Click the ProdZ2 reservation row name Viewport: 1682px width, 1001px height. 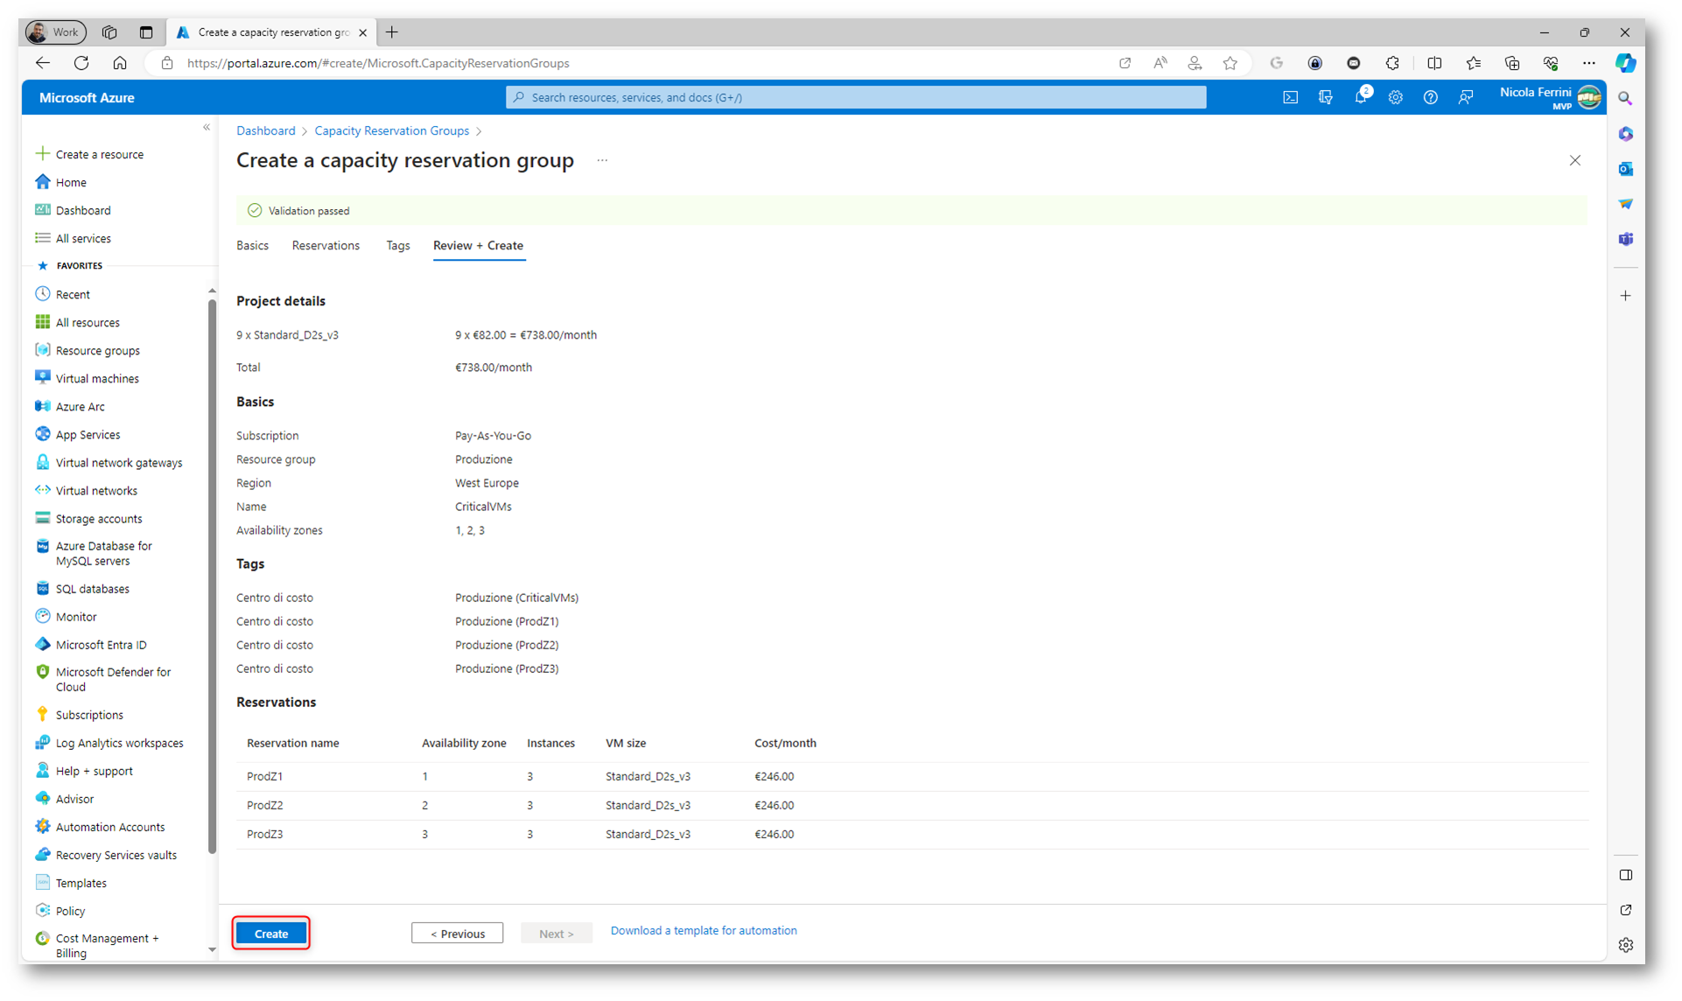(264, 805)
